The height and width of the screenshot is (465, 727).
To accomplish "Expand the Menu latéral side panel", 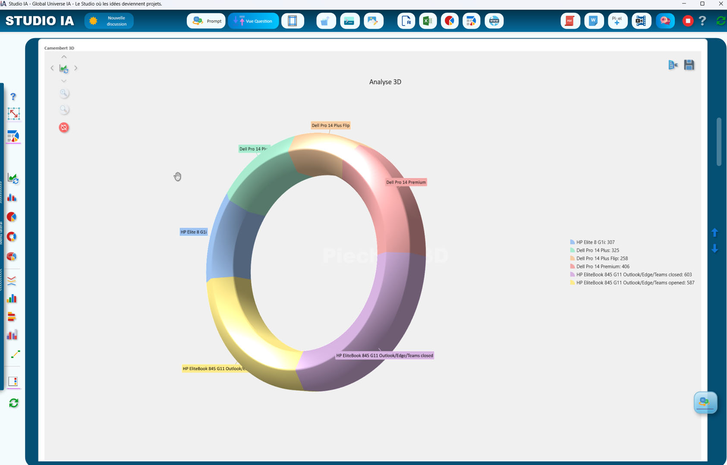I will point(1,233).
